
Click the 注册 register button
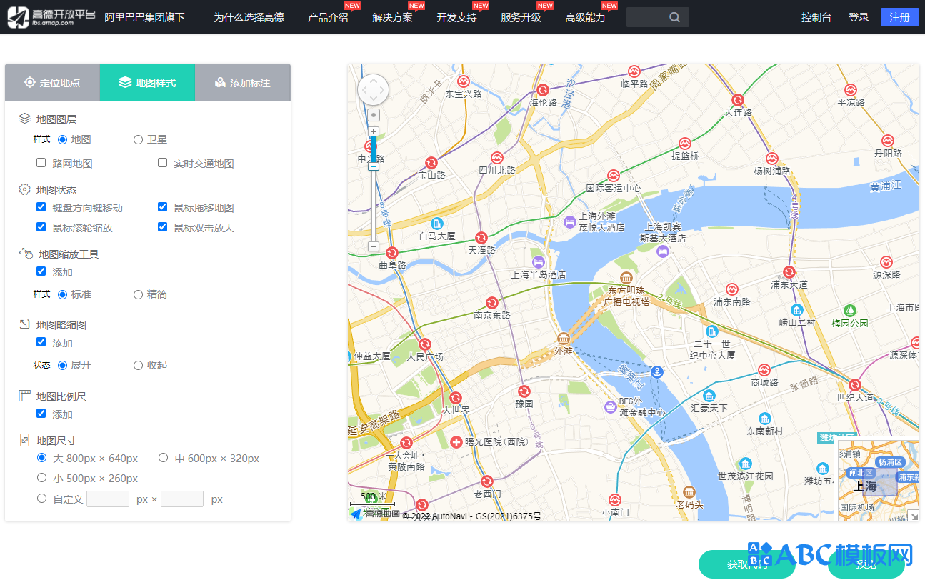coord(900,17)
